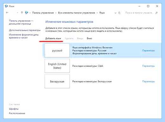
Task: Focus the Control Panel search field
Action: click(x=139, y=13)
